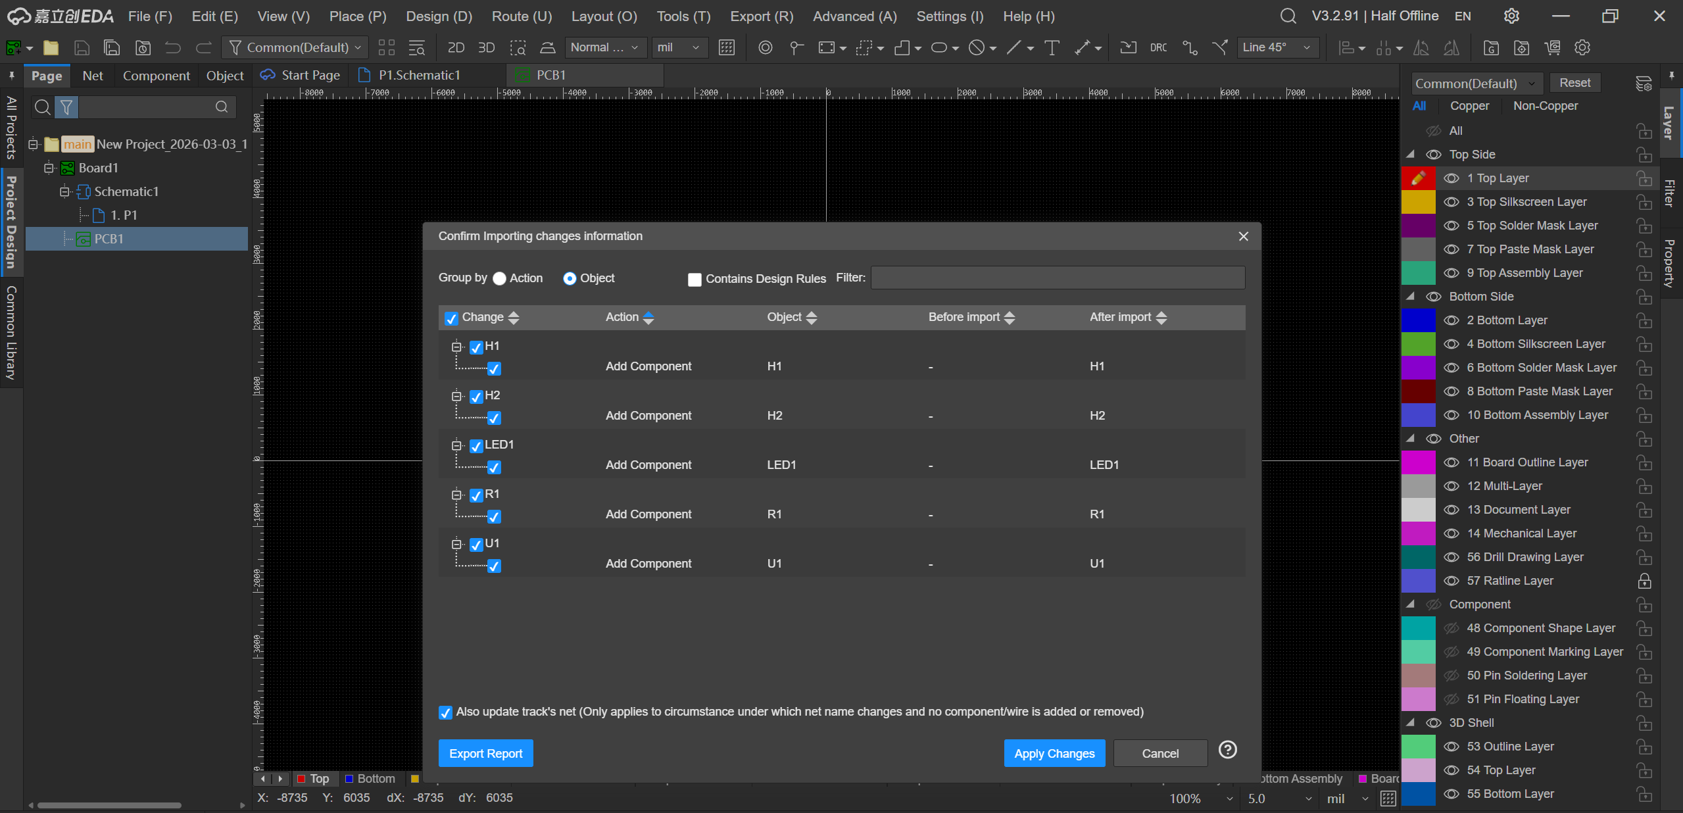Open the help question-mark icon in dialog
The width and height of the screenshot is (1683, 813).
tap(1227, 750)
